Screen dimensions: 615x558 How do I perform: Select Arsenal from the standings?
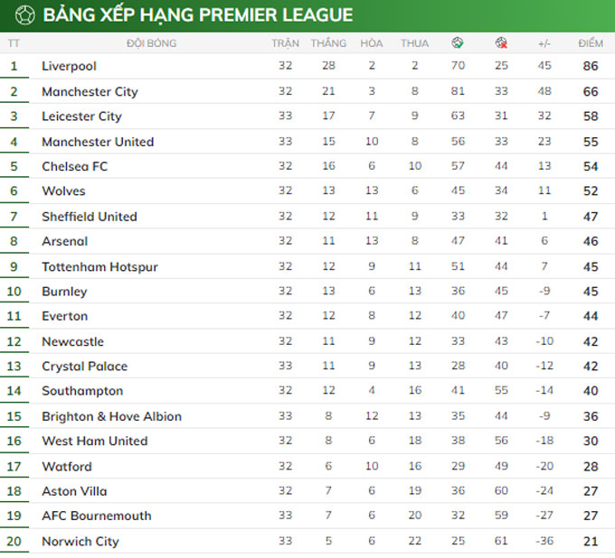64,241
